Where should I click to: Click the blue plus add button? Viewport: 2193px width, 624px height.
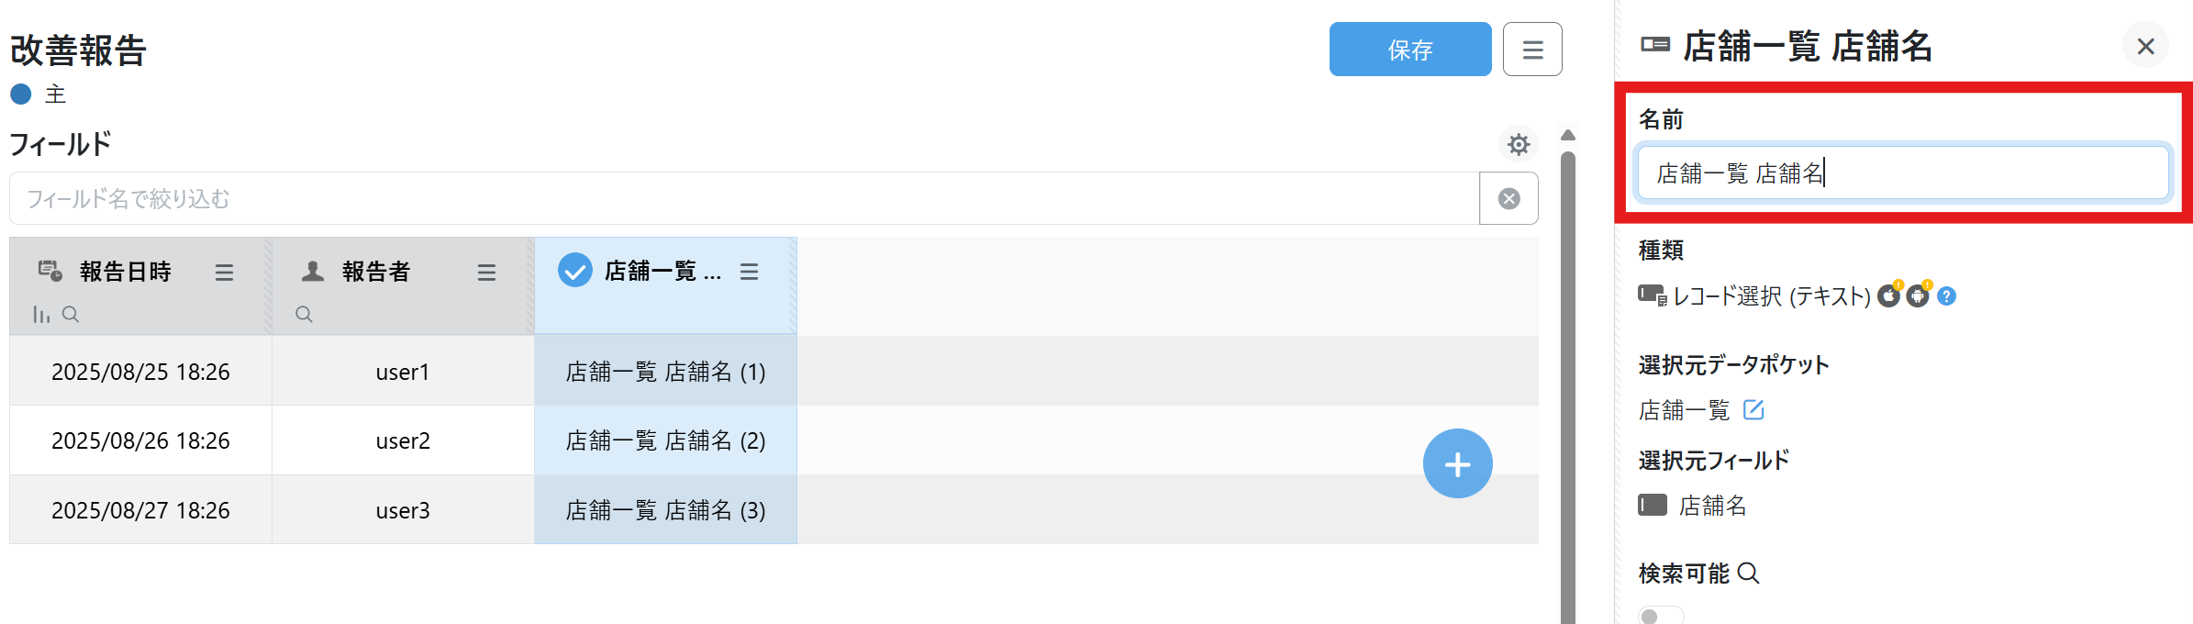(1457, 463)
